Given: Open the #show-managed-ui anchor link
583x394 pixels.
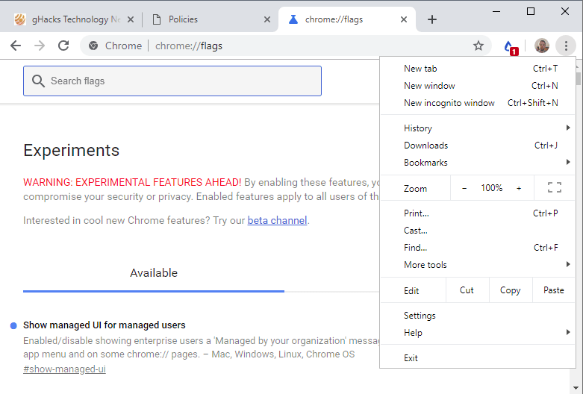Looking at the screenshot, I should coord(64,369).
